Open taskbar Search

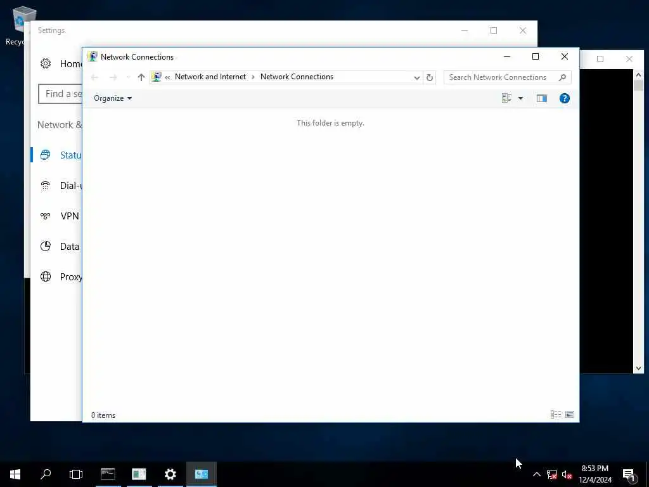click(46, 474)
